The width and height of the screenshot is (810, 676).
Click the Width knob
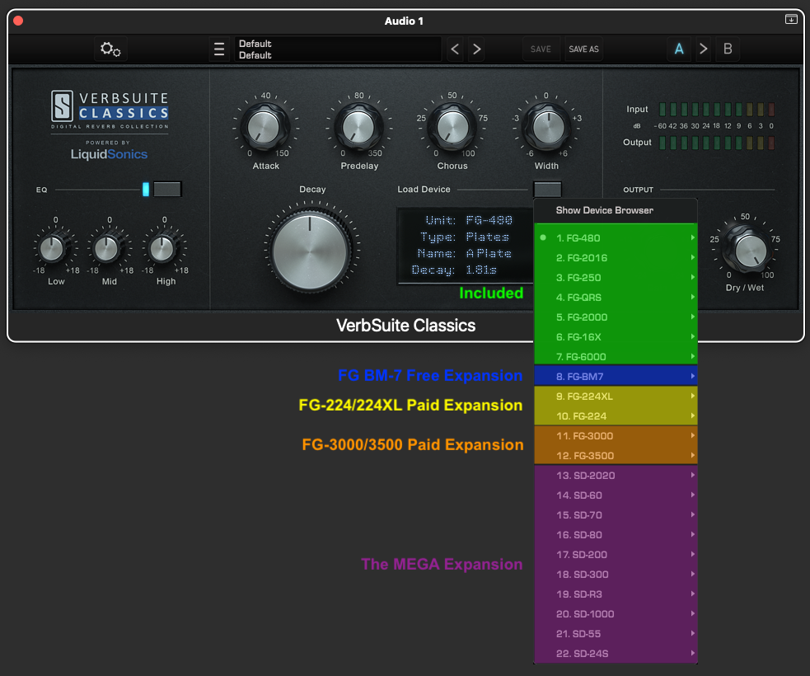tap(548, 127)
